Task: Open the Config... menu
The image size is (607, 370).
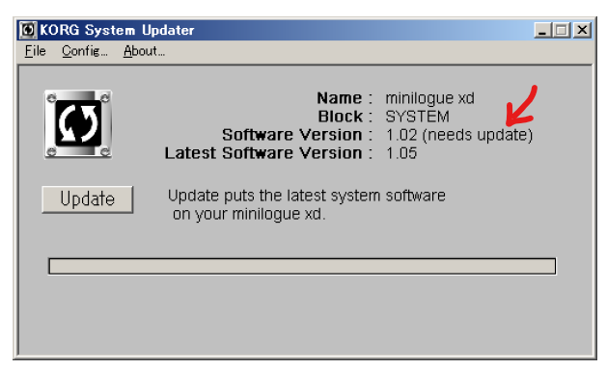Action: point(85,51)
